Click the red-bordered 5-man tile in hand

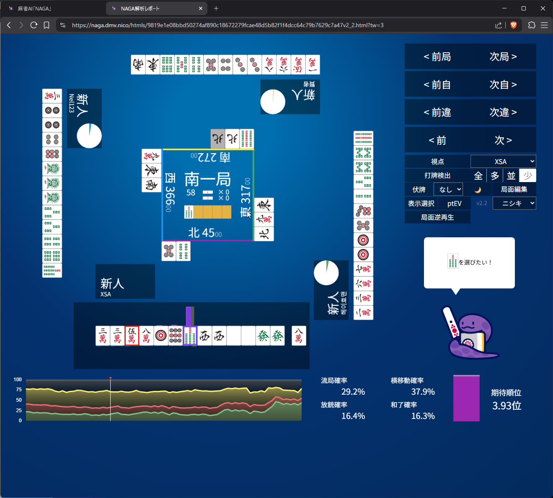pos(132,336)
